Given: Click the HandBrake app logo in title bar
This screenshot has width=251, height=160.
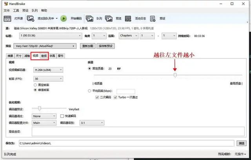Looking at the screenshot, I should click(6, 4).
